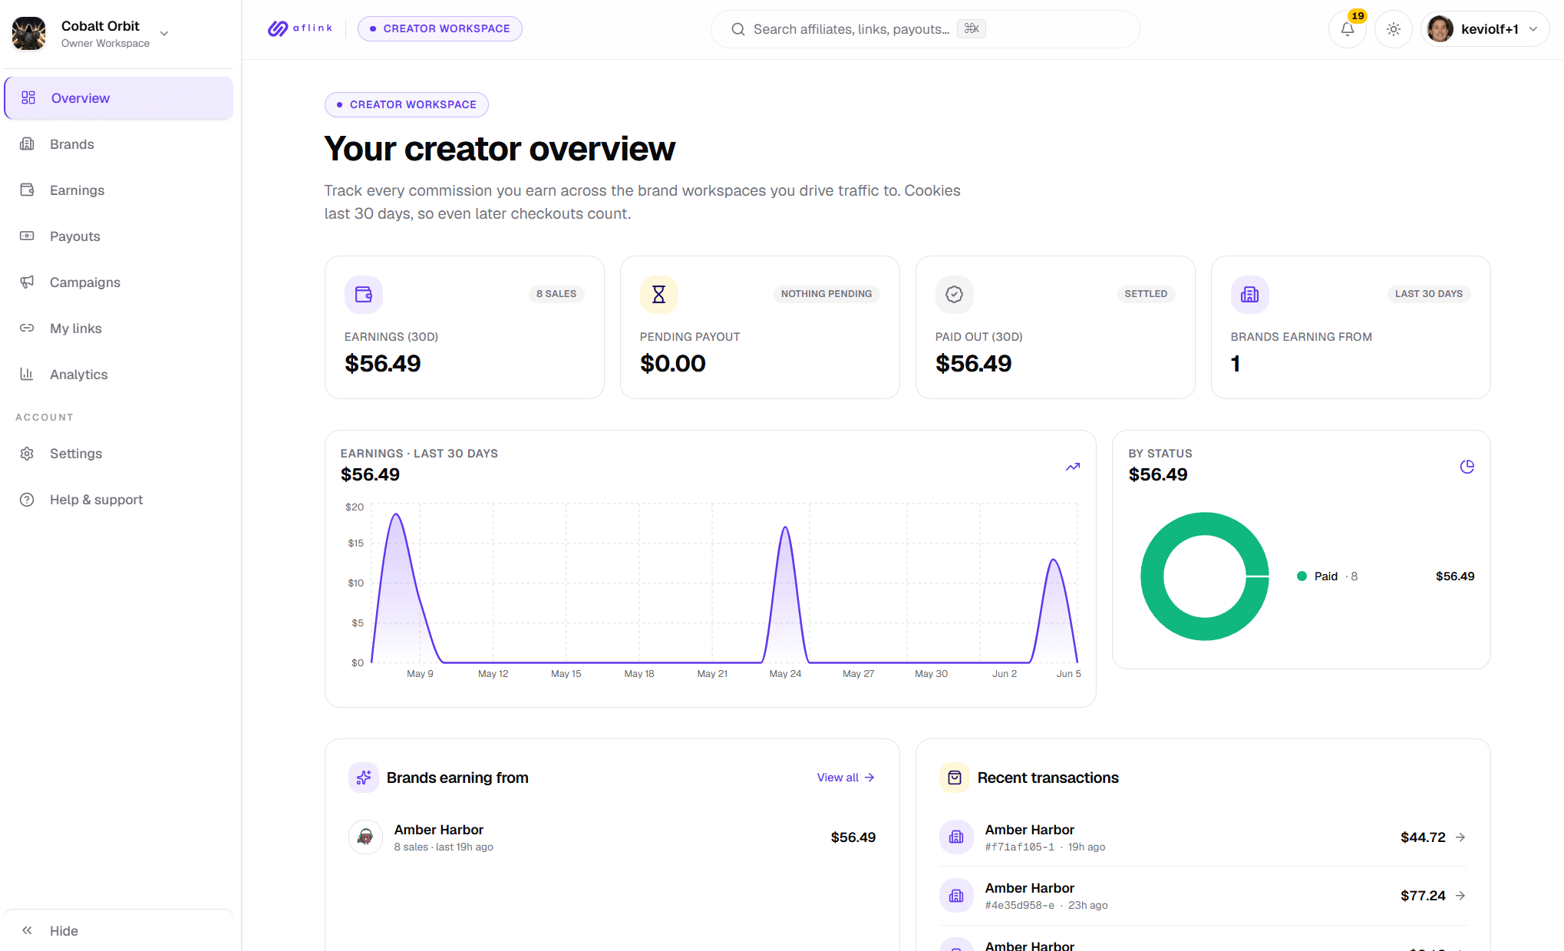Open My links in the sidebar
The width and height of the screenshot is (1564, 951).
[x=119, y=329]
